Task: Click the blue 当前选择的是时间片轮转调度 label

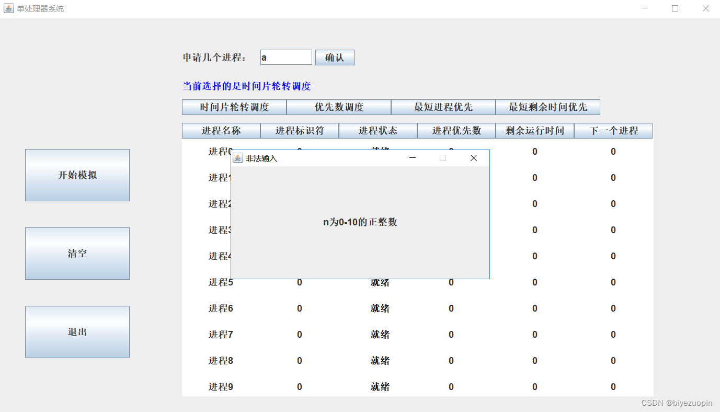Action: pyautogui.click(x=247, y=86)
